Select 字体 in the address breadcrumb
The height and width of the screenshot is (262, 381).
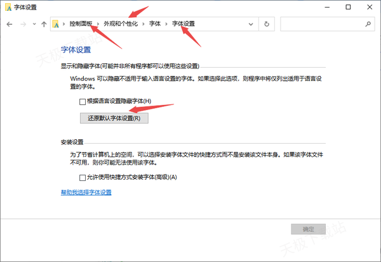pos(155,23)
